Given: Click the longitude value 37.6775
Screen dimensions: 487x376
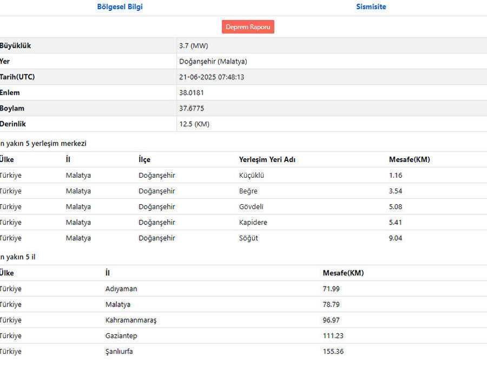Looking at the screenshot, I should coord(192,109).
